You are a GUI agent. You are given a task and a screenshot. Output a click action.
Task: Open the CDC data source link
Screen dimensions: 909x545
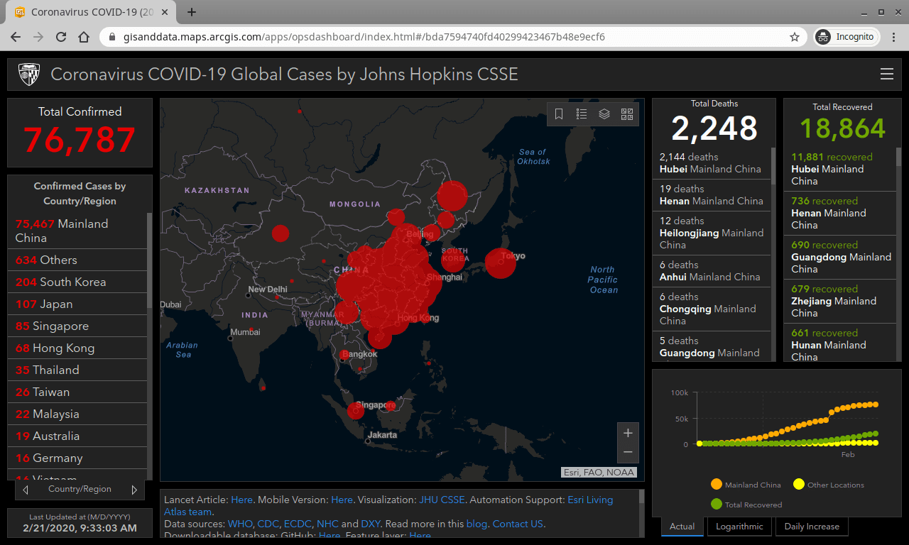(x=268, y=524)
